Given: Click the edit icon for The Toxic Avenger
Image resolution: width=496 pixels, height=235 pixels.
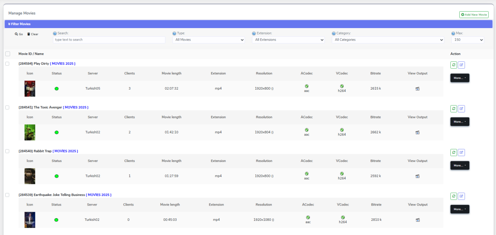Looking at the screenshot, I should coord(461,109).
